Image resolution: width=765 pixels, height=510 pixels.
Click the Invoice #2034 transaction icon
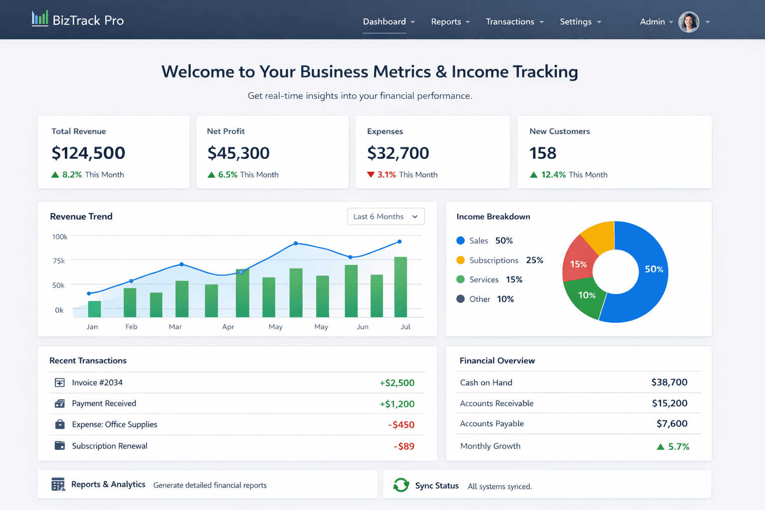pyautogui.click(x=59, y=382)
